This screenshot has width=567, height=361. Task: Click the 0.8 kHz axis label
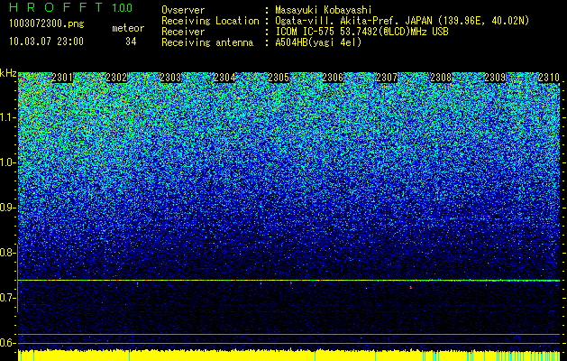pyautogui.click(x=8, y=253)
